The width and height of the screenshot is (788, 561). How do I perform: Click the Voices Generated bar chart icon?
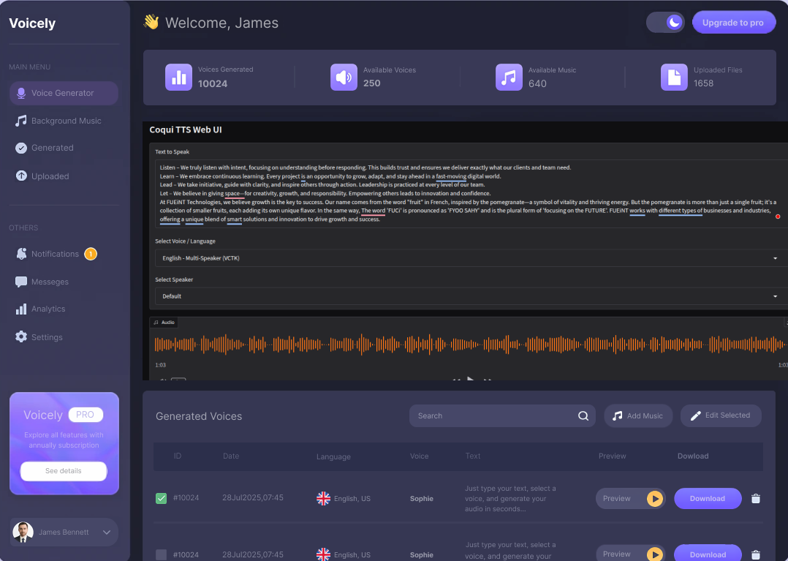(x=178, y=77)
